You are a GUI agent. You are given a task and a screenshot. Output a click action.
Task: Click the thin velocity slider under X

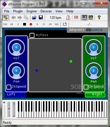click(x=4, y=111)
